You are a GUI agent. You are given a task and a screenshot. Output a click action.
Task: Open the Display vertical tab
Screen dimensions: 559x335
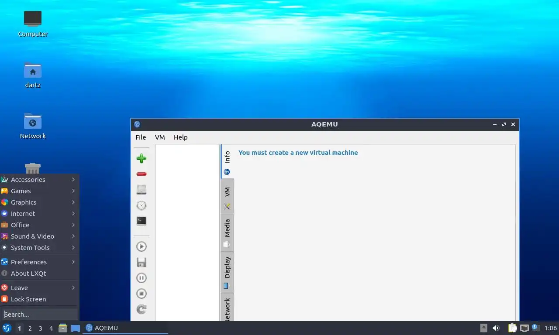click(x=227, y=272)
